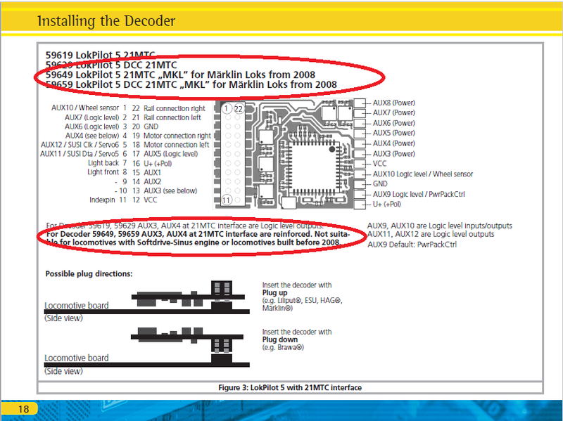Click 'Motor connection right' pin 19 label
This screenshot has width=563, height=421.
point(177,136)
